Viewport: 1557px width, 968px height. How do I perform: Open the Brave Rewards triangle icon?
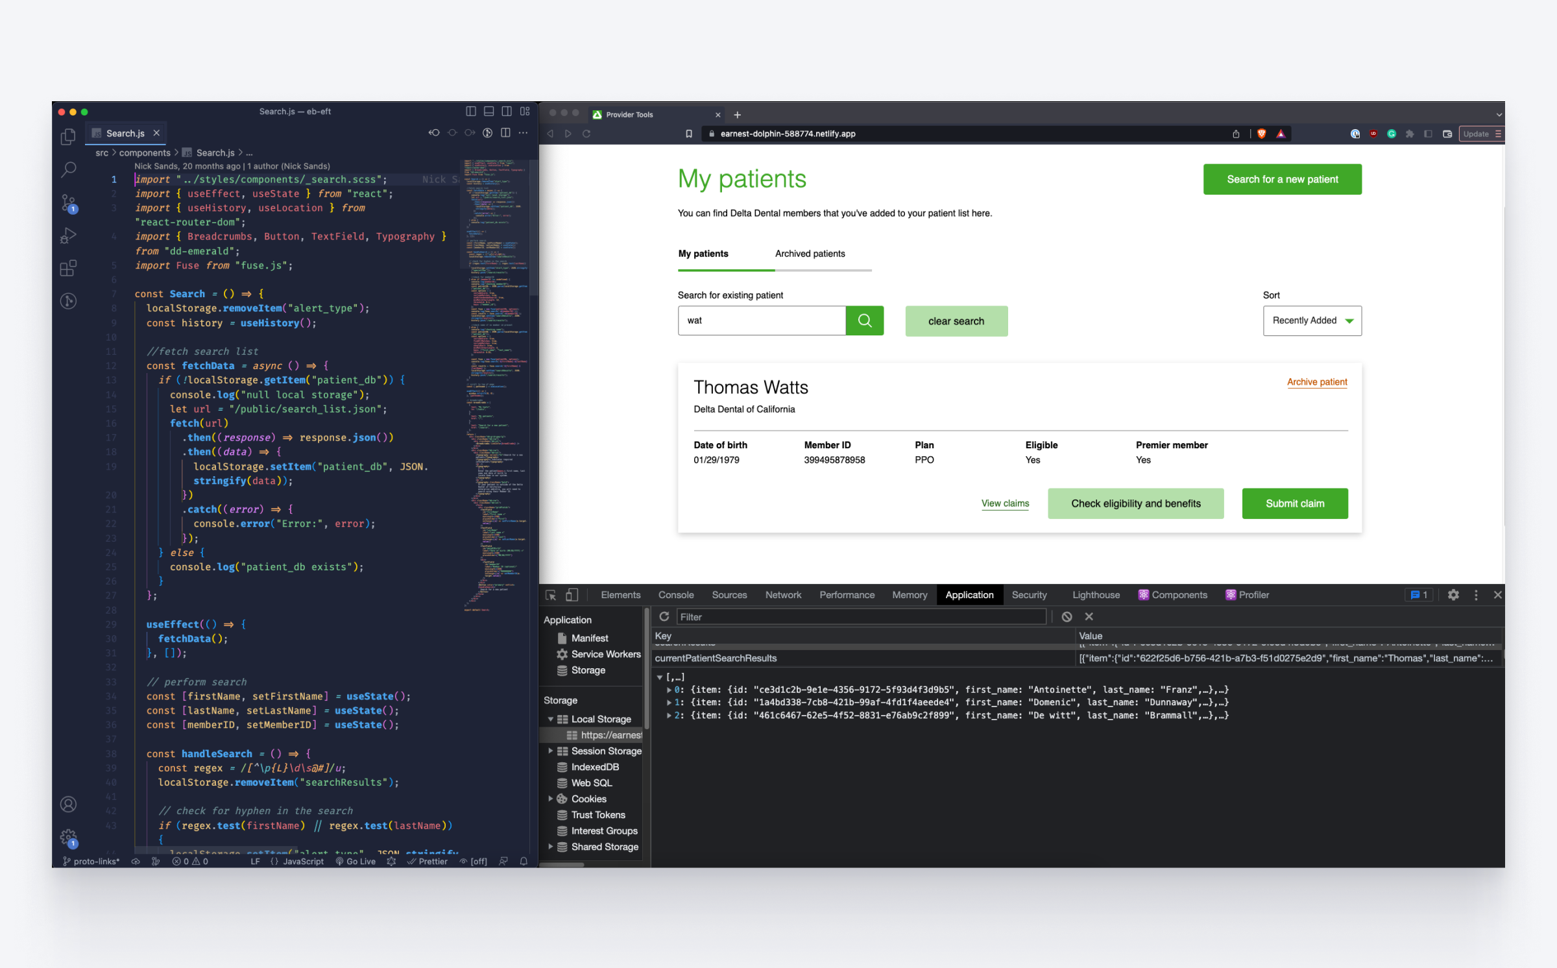[x=1281, y=134]
